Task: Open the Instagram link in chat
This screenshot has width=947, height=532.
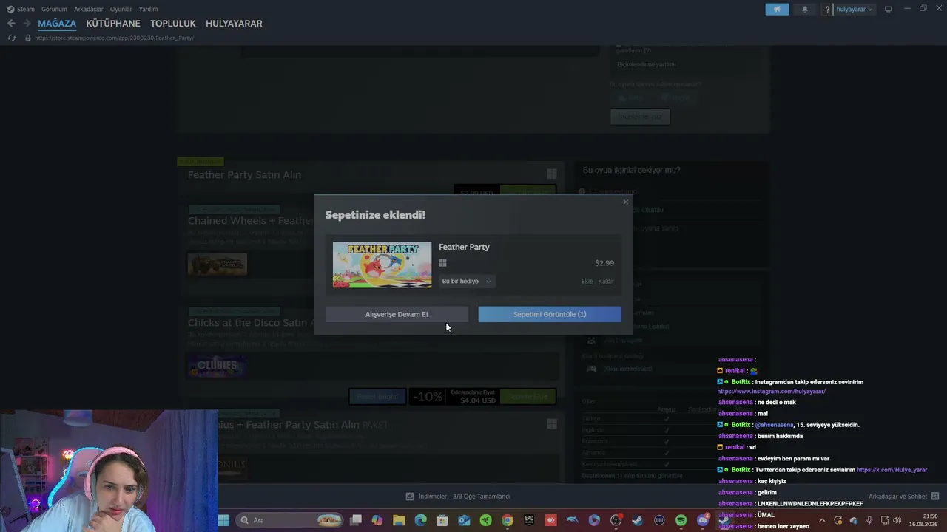Action: [772, 392]
